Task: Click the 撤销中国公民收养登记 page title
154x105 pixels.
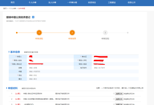Action: pyautogui.click(x=18, y=17)
